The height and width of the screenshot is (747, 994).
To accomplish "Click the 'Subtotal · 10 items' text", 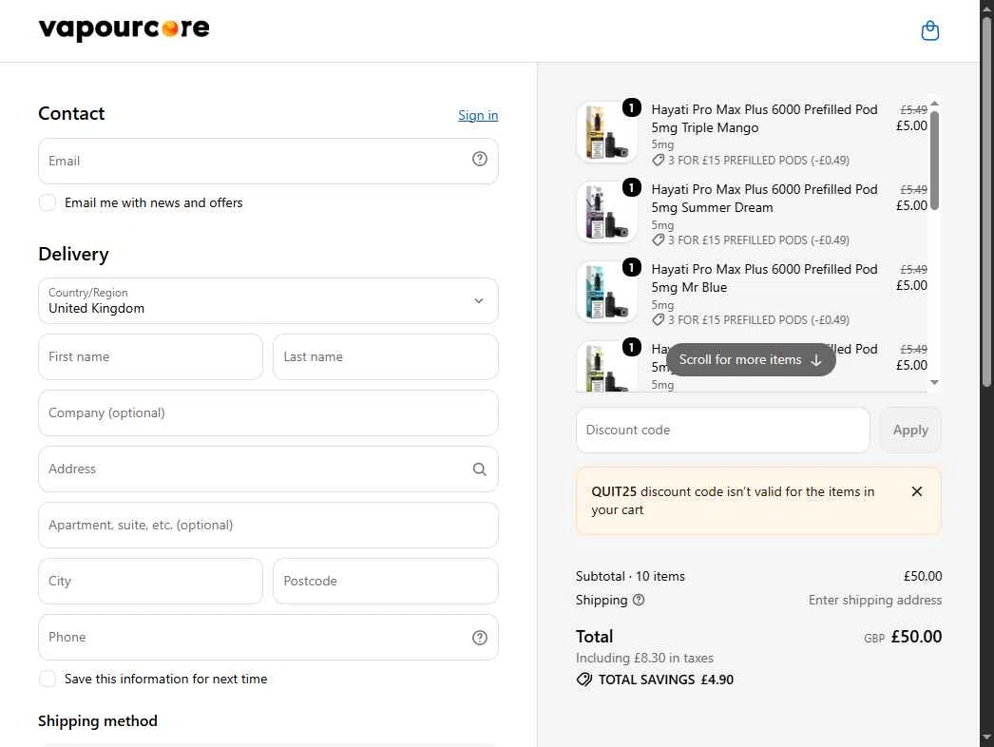I will [x=630, y=577].
